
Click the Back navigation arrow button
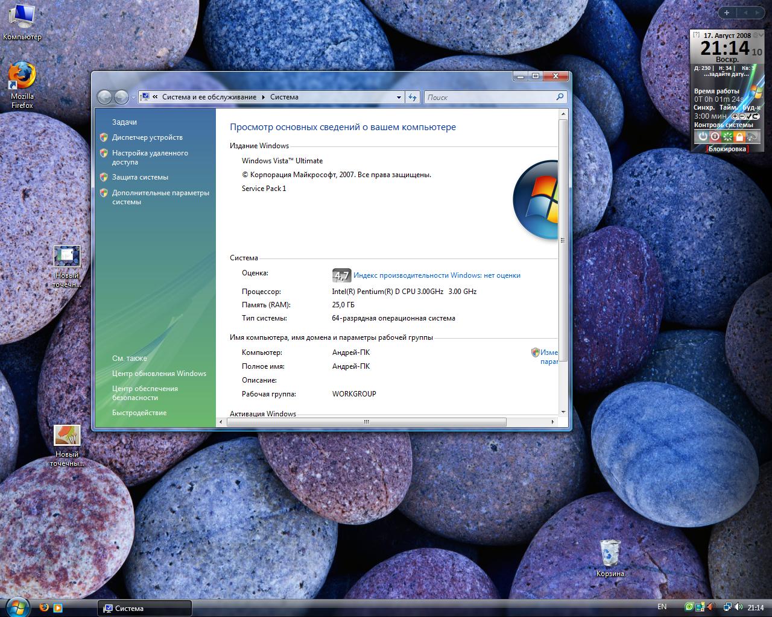coord(104,97)
